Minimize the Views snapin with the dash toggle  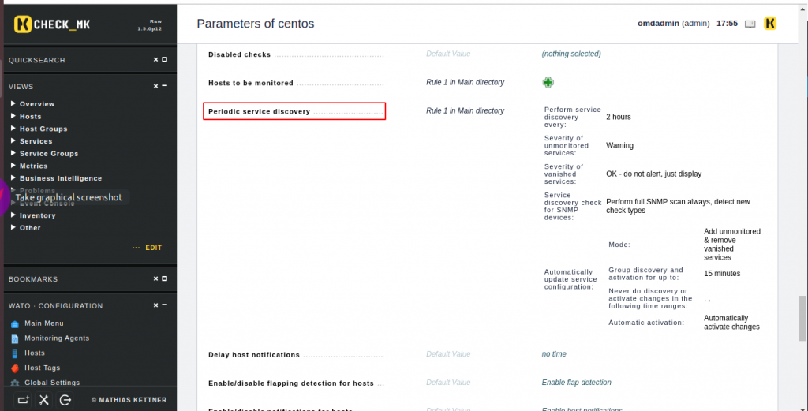(x=165, y=86)
